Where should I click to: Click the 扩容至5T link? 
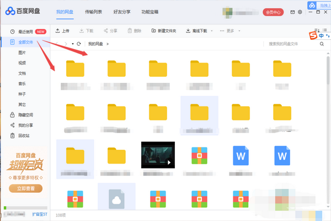click(40, 214)
